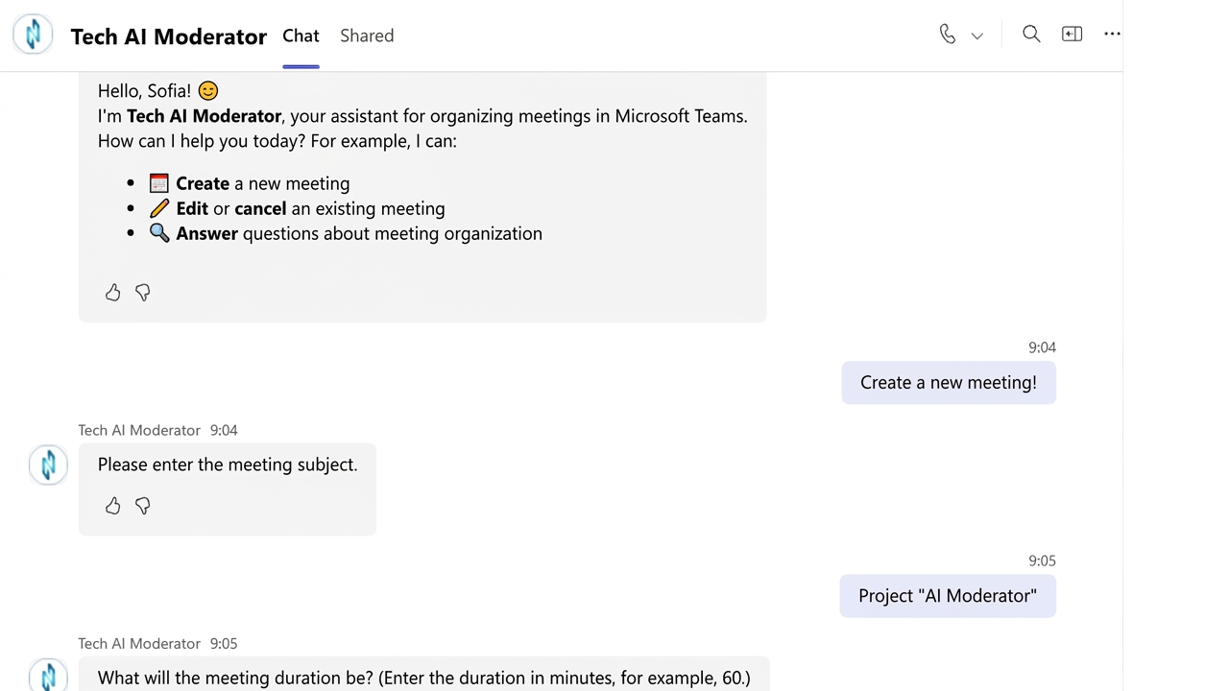Click the "Hello, Sofia!" greeting line
This screenshot has width=1229, height=691.
[158, 91]
